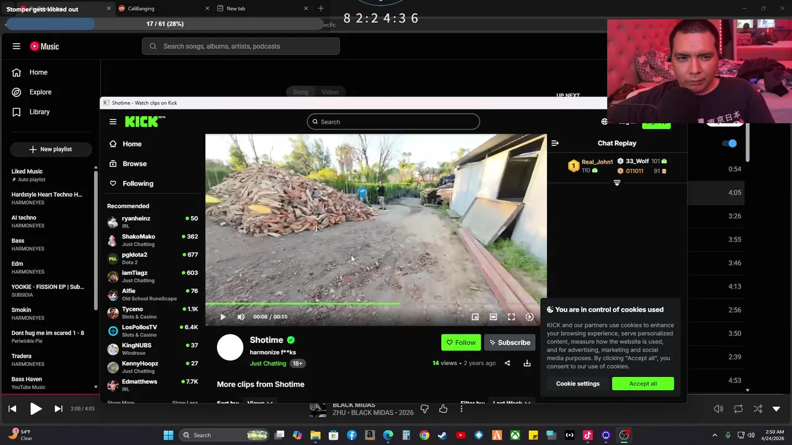Skip to previous track in YouTube Music
The height and width of the screenshot is (445, 792).
tap(12, 409)
